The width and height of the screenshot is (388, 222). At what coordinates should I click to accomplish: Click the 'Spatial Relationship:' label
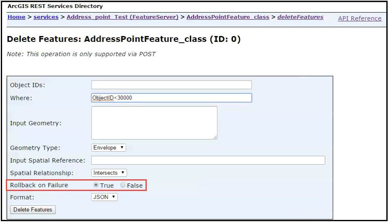coord(42,173)
